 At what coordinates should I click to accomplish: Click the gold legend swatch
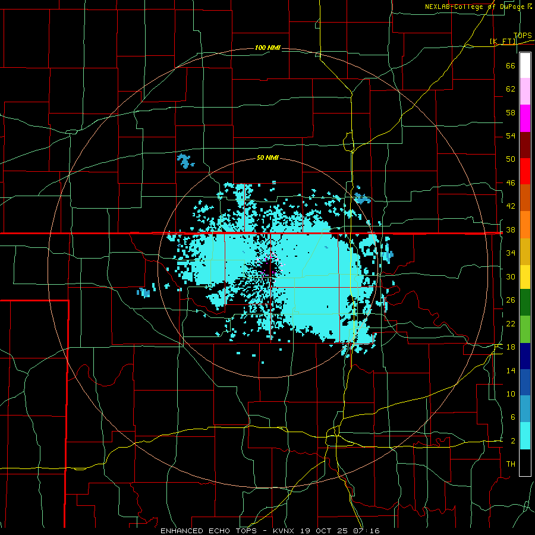[525, 251]
